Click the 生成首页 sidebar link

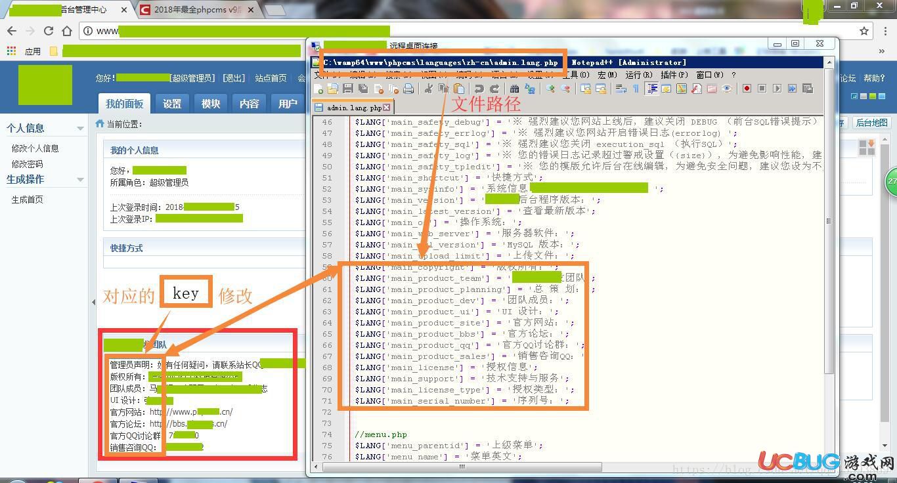coord(27,199)
